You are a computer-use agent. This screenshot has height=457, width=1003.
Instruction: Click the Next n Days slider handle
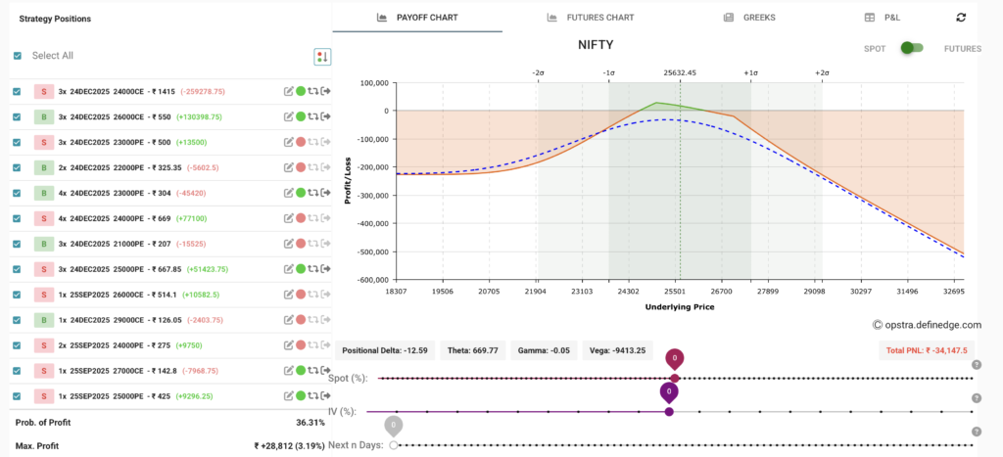tap(394, 444)
